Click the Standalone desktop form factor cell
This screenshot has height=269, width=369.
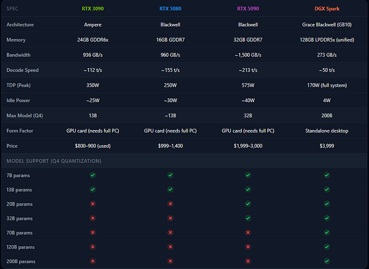327,131
